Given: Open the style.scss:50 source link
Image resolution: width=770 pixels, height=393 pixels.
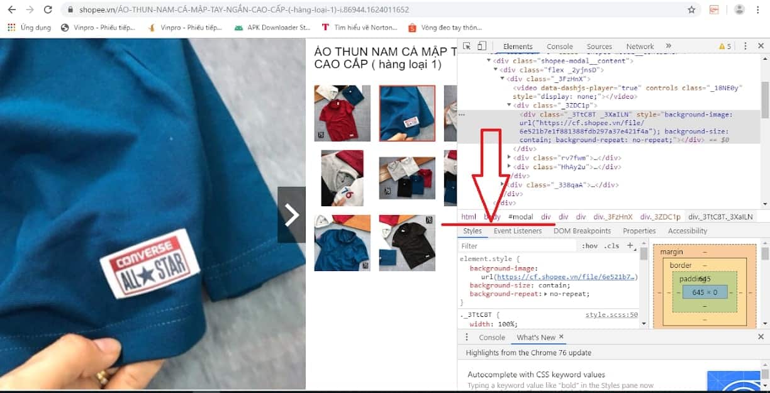Looking at the screenshot, I should click(611, 314).
